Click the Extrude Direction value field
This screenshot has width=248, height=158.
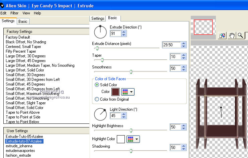coord(115,34)
